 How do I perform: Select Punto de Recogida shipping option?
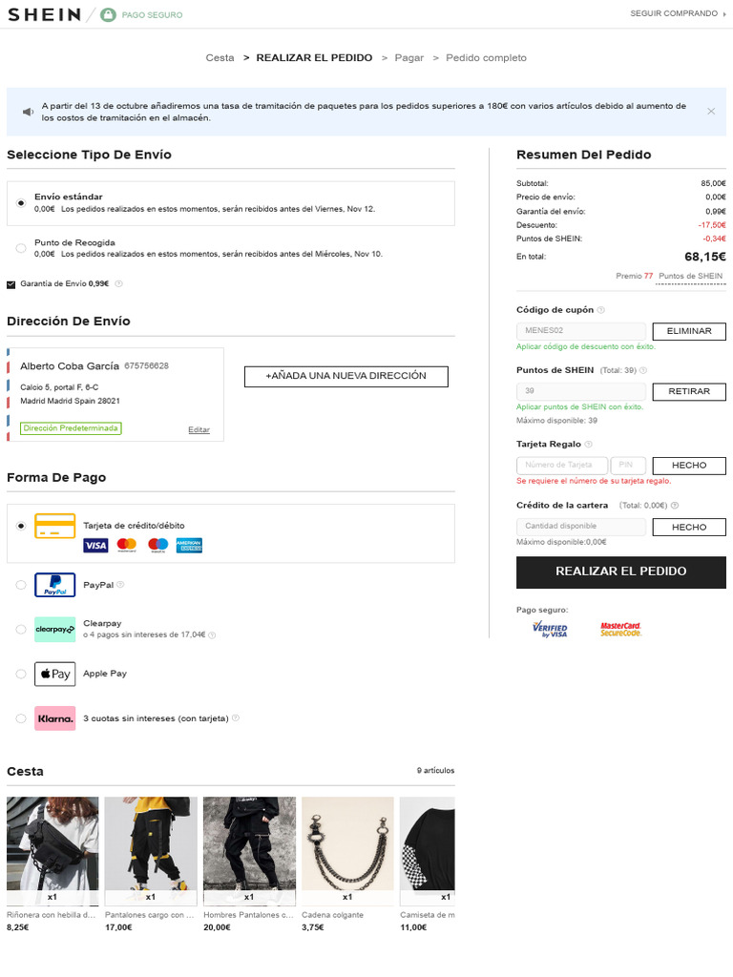21,248
